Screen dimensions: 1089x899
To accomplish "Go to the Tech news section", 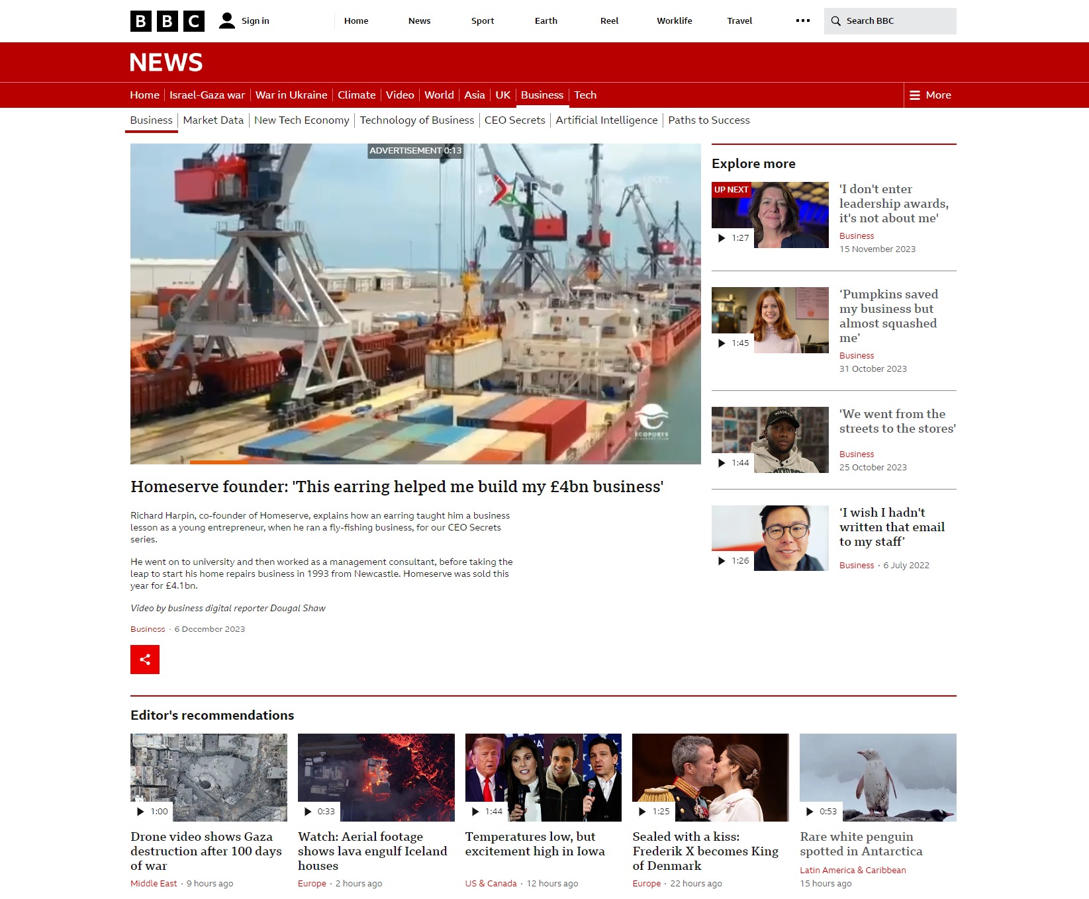I will (x=585, y=95).
